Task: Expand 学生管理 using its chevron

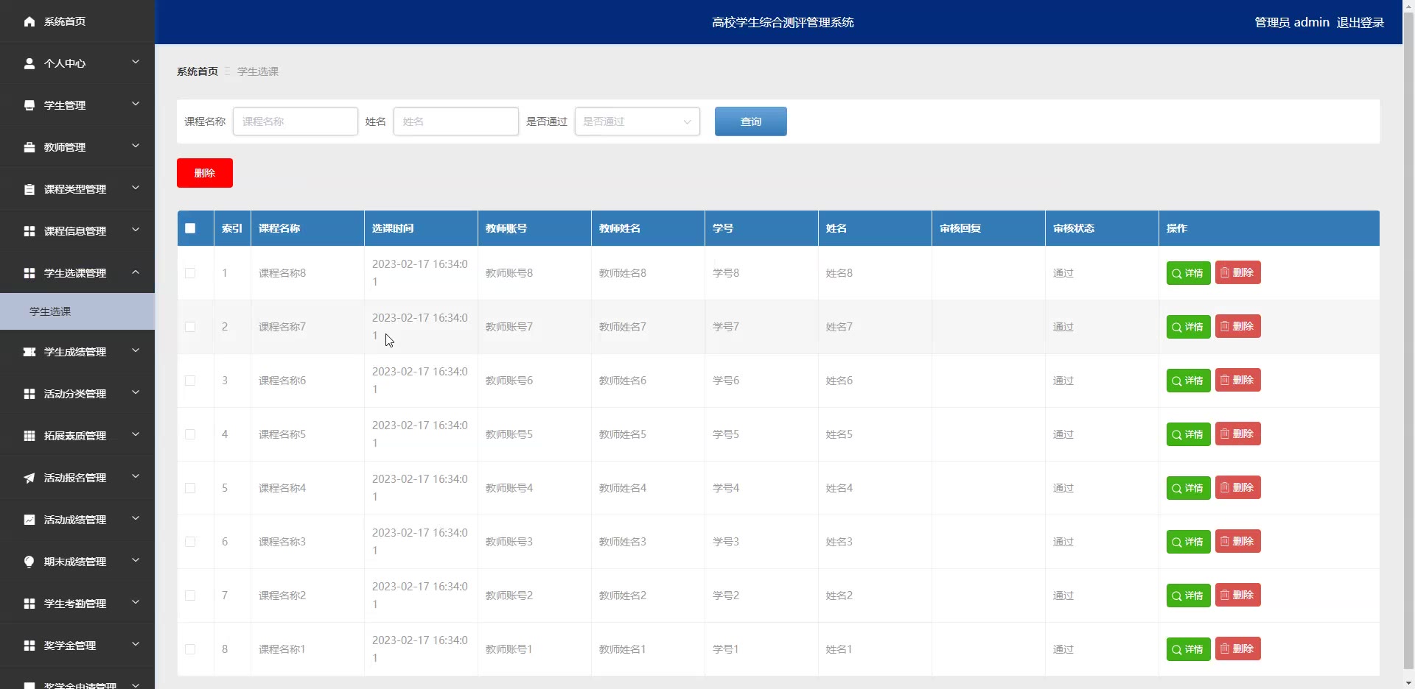Action: pyautogui.click(x=136, y=105)
